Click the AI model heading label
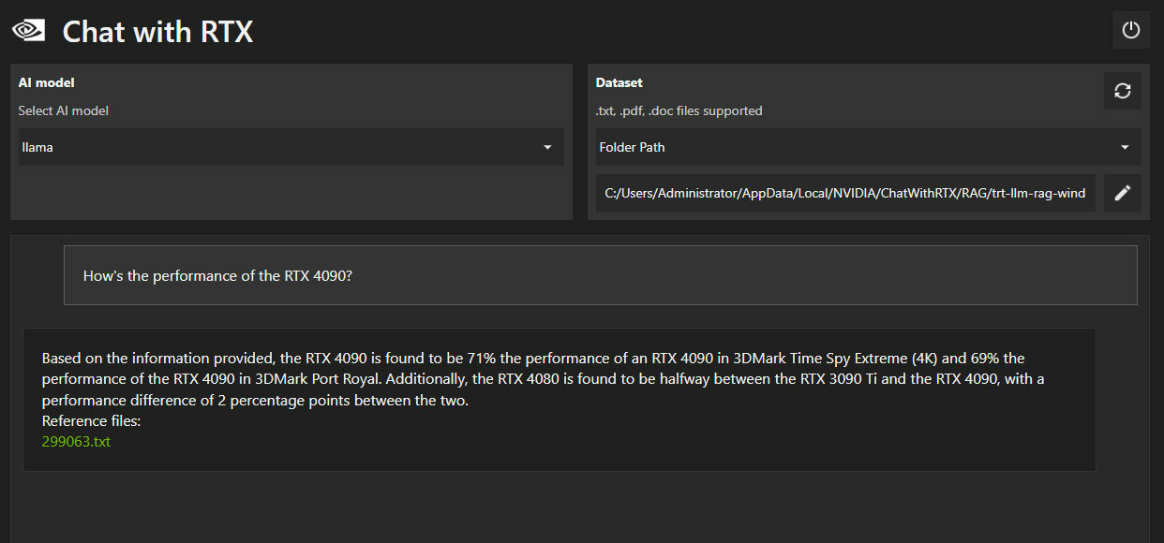The image size is (1164, 543). pyautogui.click(x=46, y=82)
